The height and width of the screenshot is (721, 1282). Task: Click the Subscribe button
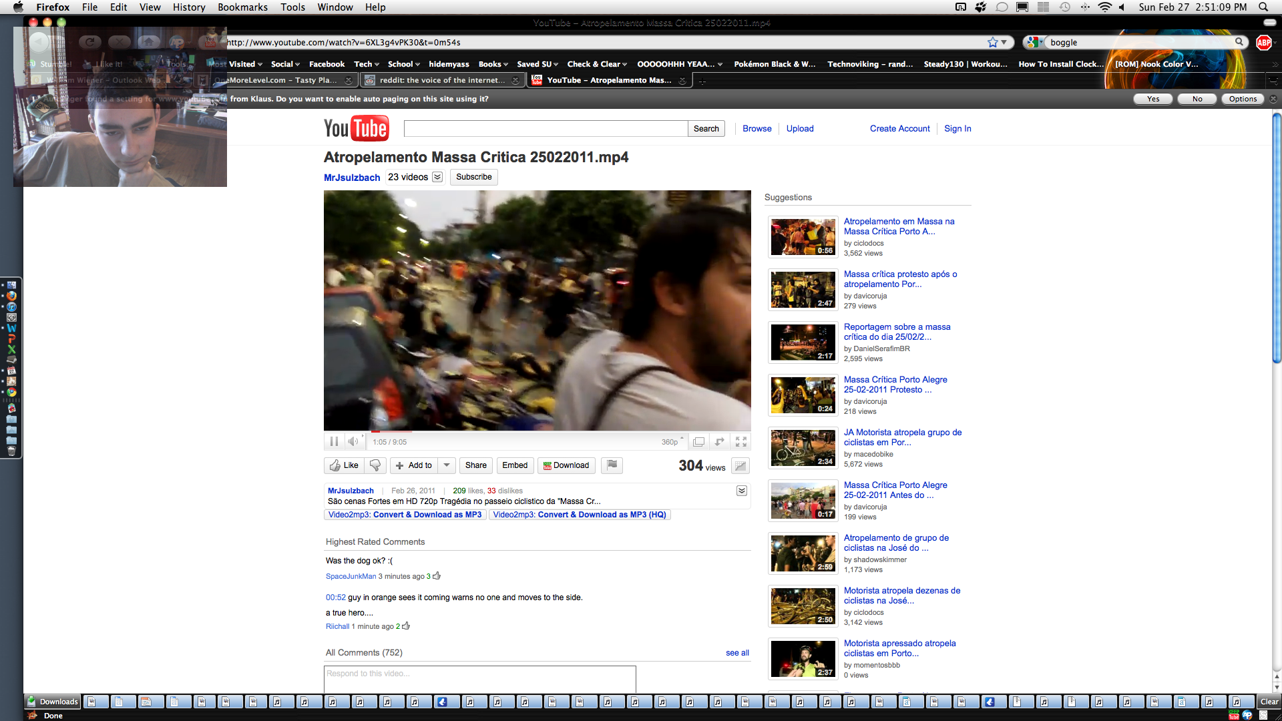click(x=473, y=177)
